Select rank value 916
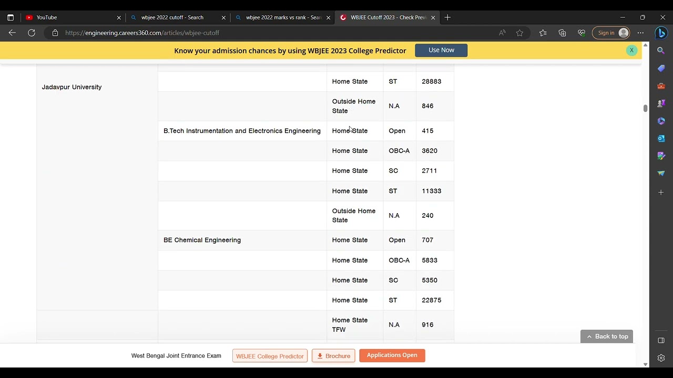Image resolution: width=673 pixels, height=378 pixels. [427, 325]
